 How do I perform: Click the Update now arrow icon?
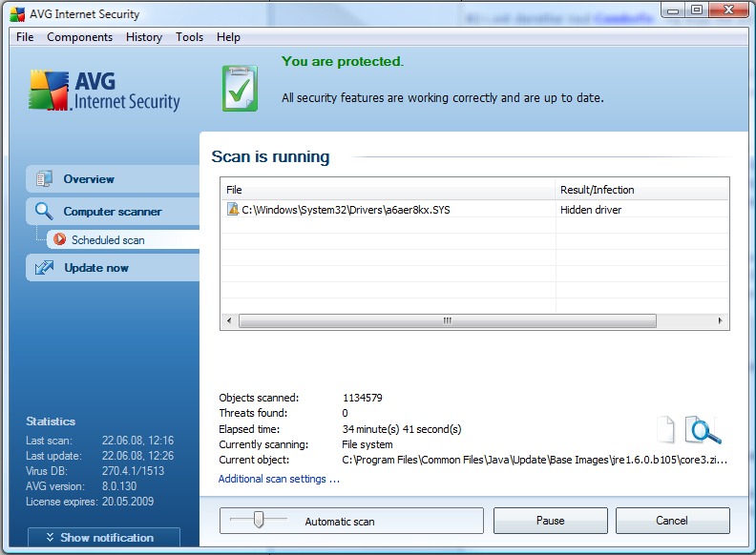pos(44,267)
